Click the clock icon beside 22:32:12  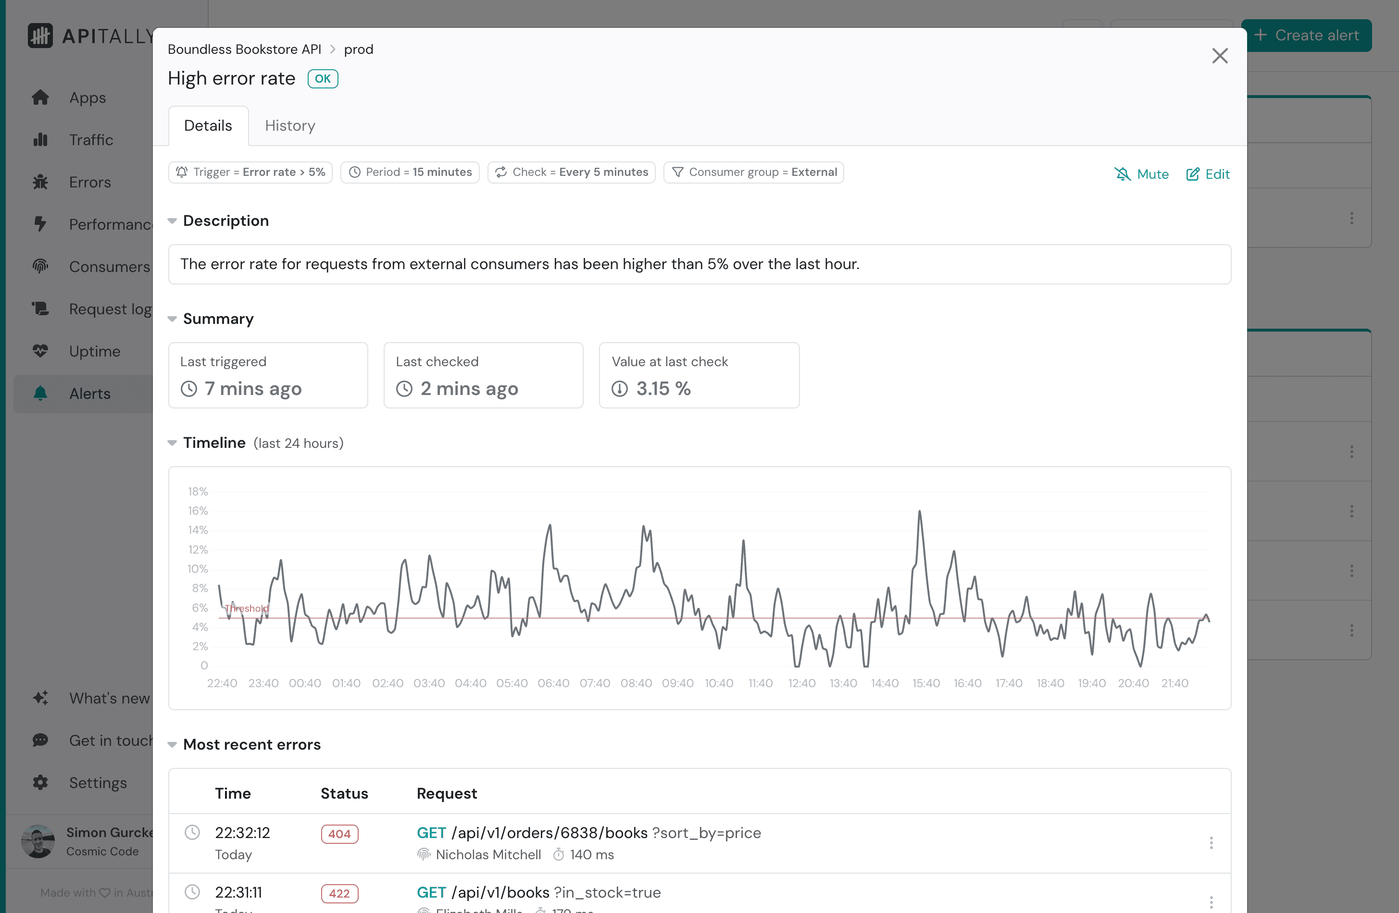[x=192, y=832]
